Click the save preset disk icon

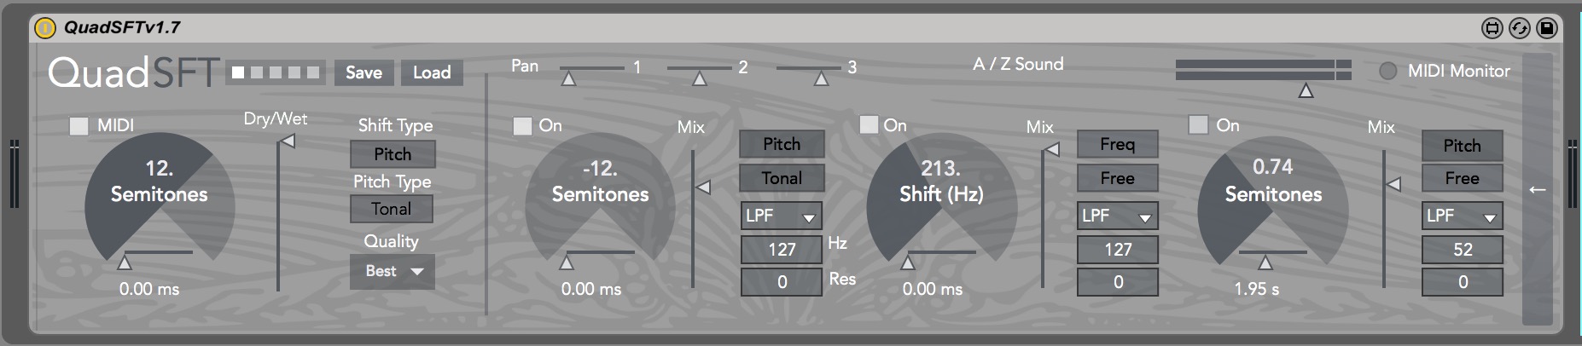click(1546, 28)
